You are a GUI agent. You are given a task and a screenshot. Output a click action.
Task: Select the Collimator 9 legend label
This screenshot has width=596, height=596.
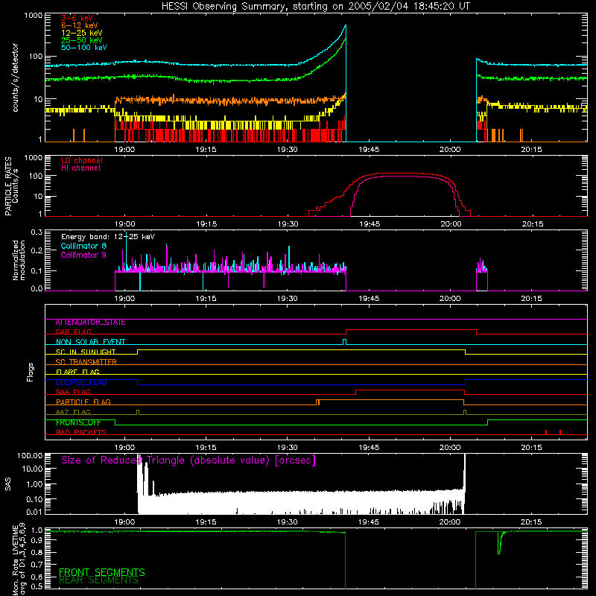(83, 255)
